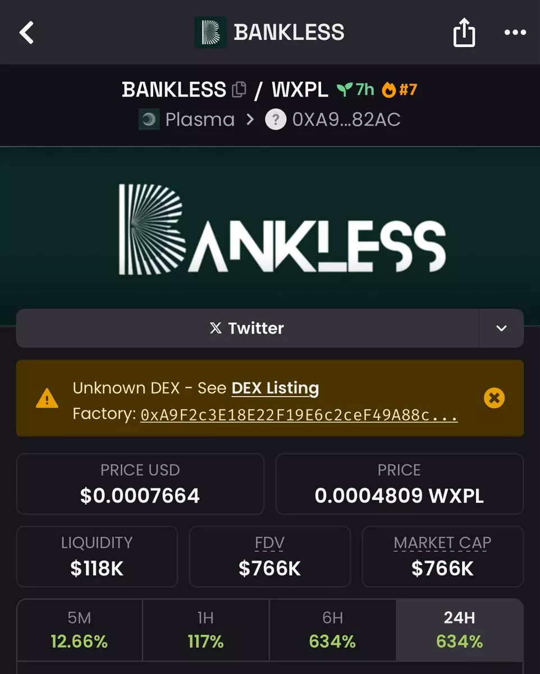
Task: Open the Twitter link button
Action: tap(247, 329)
